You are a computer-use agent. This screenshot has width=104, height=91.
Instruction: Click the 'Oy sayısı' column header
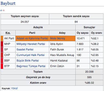pyautogui.click(x=83, y=33)
